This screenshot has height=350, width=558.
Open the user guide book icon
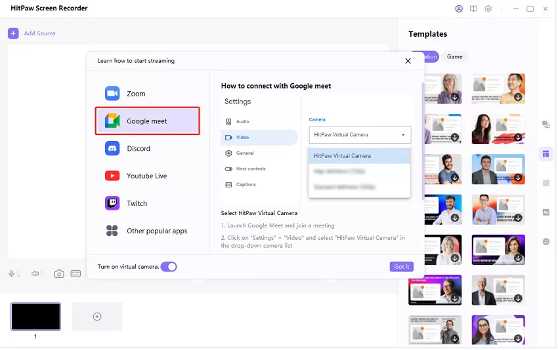coord(474,9)
